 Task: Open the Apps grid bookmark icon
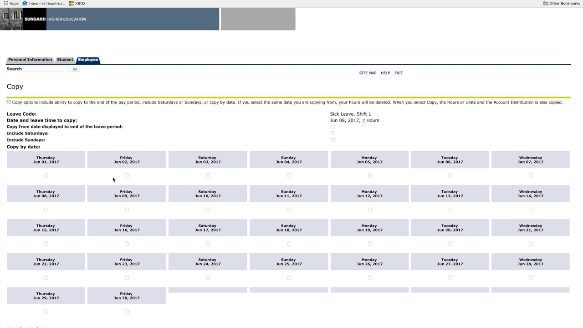pos(6,3)
